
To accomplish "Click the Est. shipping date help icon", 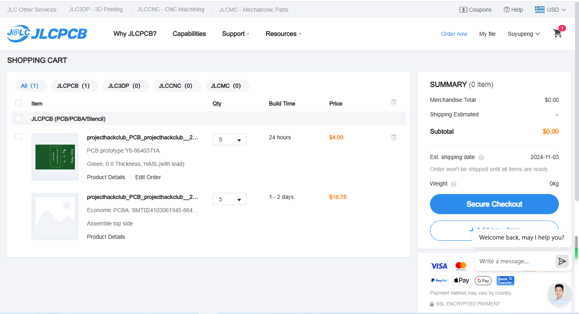I will (481, 157).
